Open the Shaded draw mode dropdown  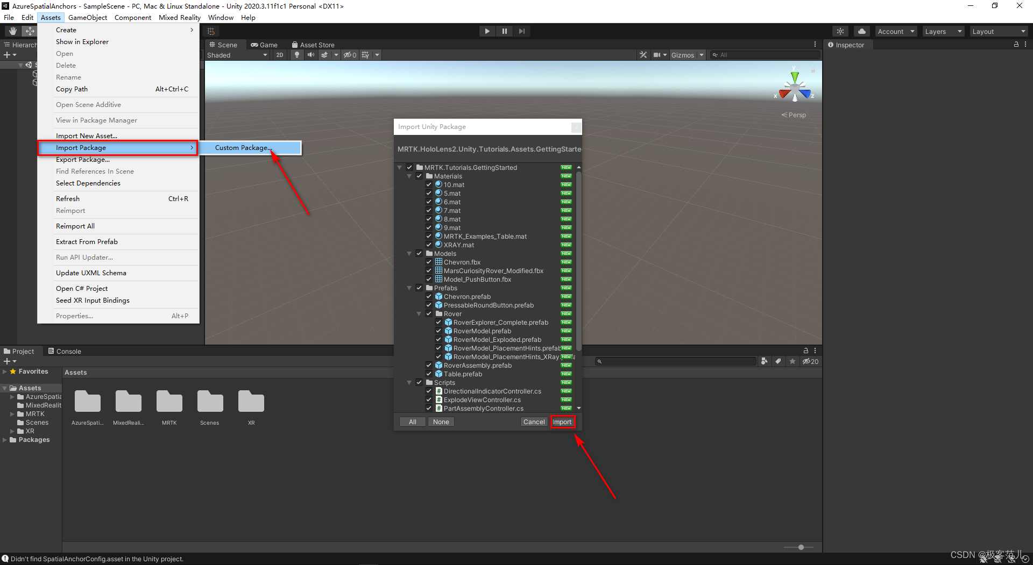(x=237, y=55)
